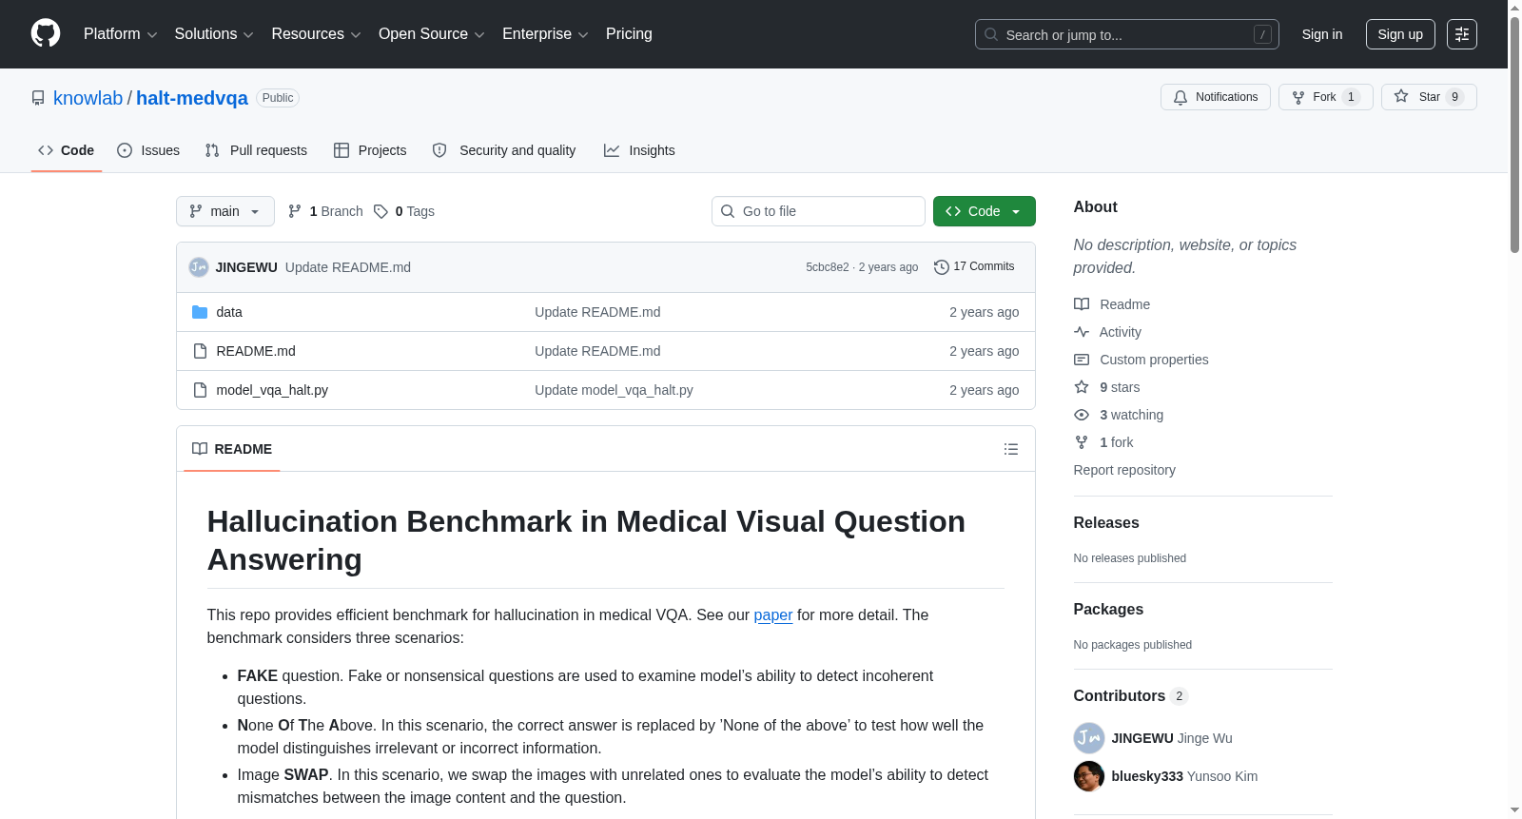Click the 0 Tags link
This screenshot has width=1522, height=819.
click(404, 211)
